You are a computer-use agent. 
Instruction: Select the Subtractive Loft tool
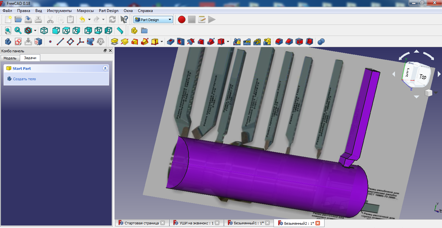click(x=201, y=42)
